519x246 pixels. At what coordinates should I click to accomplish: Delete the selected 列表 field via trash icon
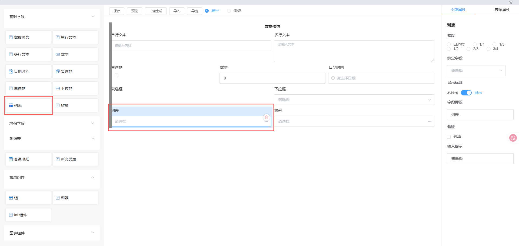click(267, 117)
